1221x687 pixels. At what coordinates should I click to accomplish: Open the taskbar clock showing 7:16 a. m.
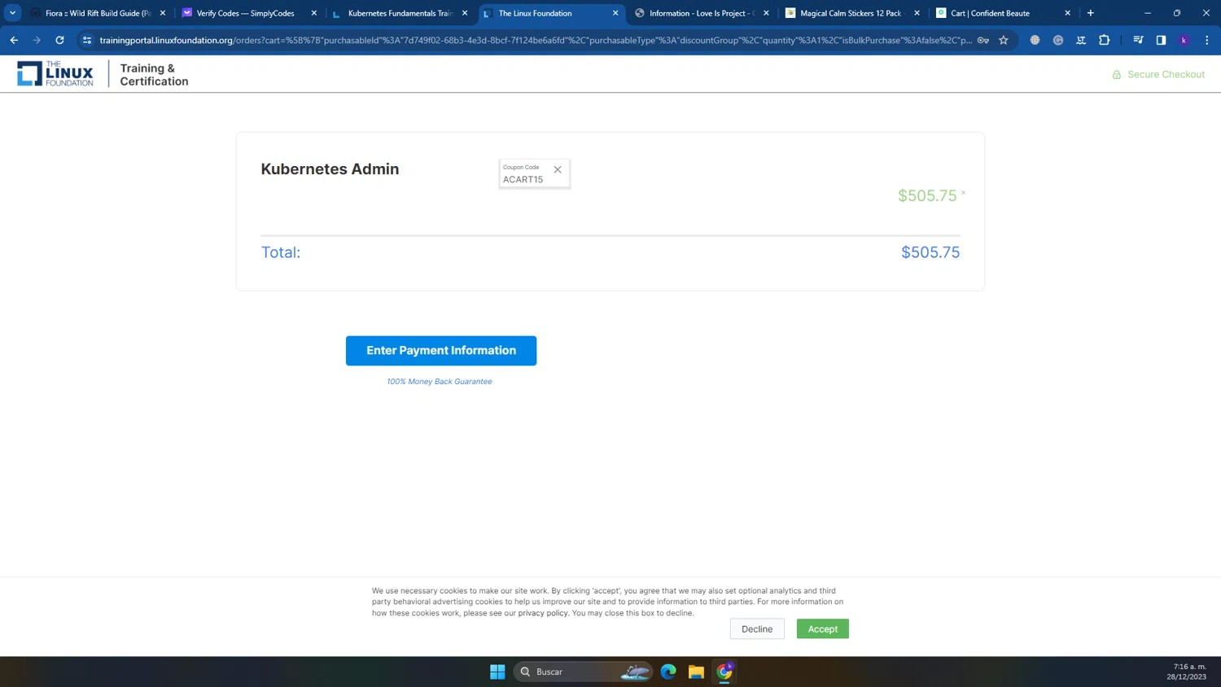(1187, 672)
